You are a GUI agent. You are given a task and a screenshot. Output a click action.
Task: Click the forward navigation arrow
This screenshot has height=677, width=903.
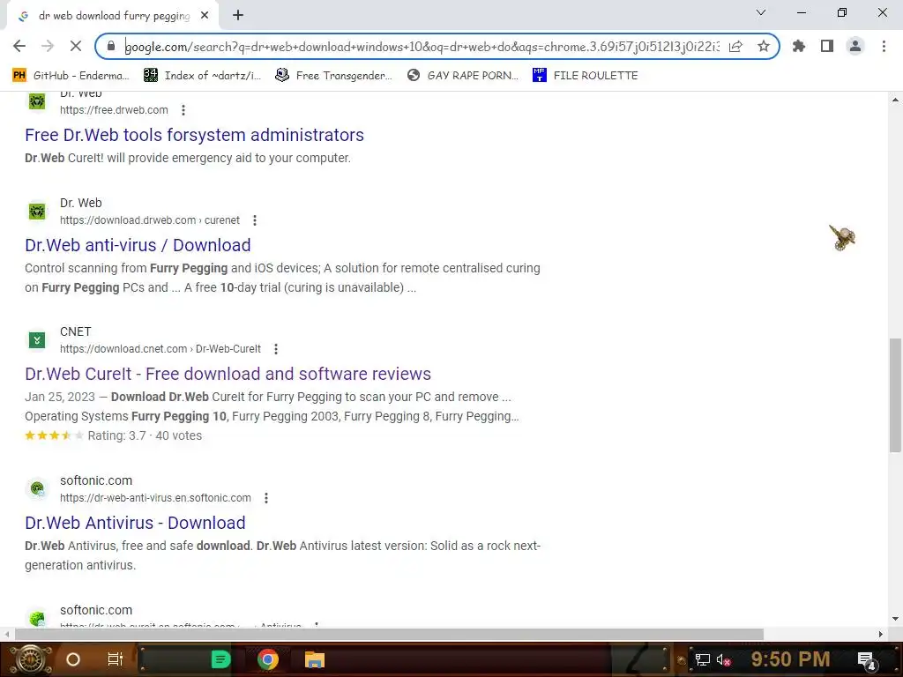pos(48,46)
